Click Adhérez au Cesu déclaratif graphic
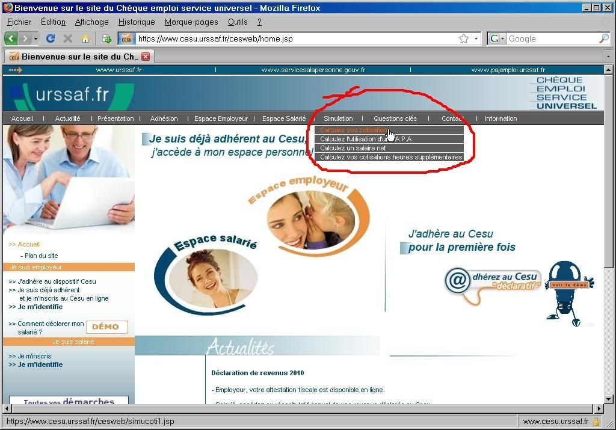Viewport: 616px width, 430px height. click(x=493, y=286)
